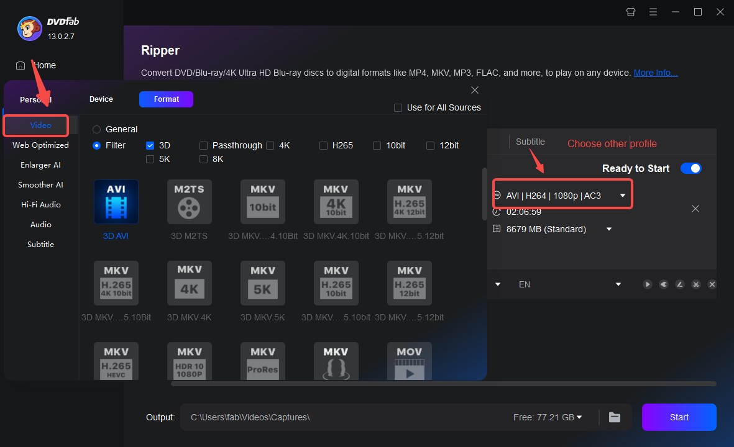
Task: Expand the AVI | H264 | 1080p | AC3 profile dropdown
Action: tap(623, 196)
